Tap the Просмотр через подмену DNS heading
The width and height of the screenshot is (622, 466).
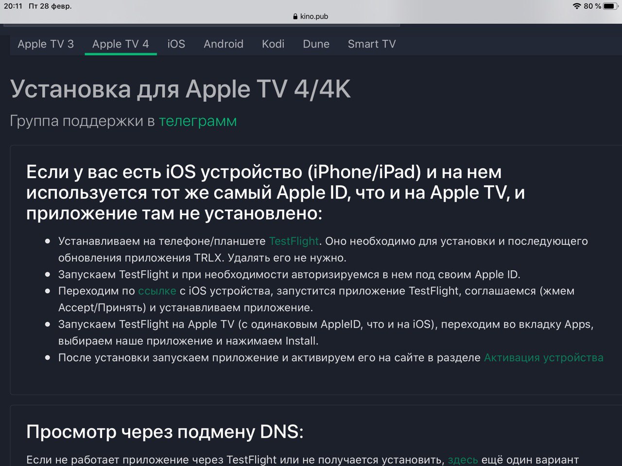pos(165,432)
